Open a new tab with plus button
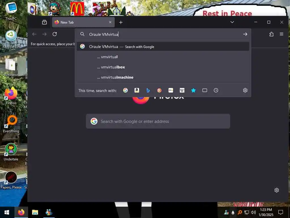This screenshot has width=290, height=218. 121,22
